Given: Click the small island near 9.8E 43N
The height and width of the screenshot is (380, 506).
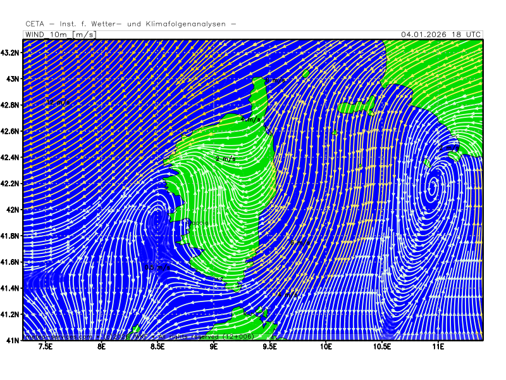Looking at the screenshot, I should (306, 74).
